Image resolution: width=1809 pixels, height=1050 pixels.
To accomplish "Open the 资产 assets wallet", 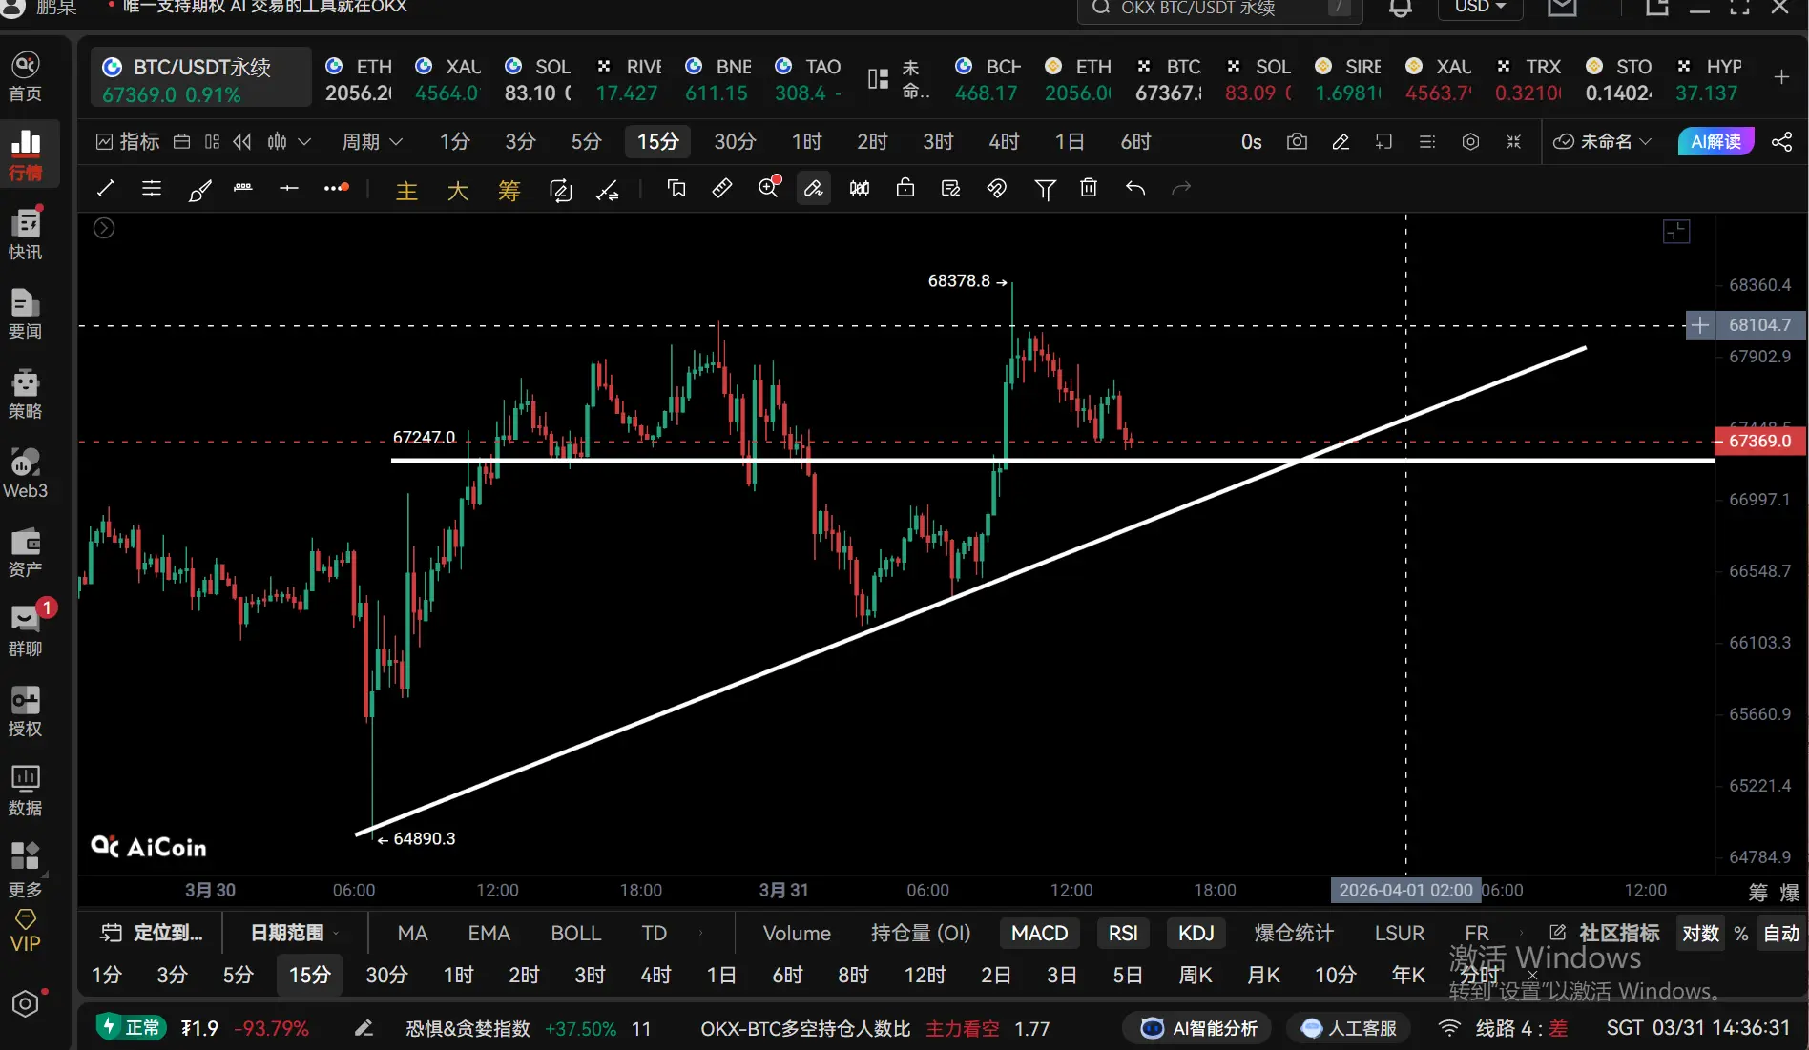I will point(26,553).
